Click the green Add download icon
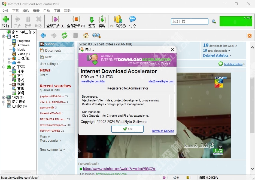Screen dimensions: 255x180 (x=5, y=19)
